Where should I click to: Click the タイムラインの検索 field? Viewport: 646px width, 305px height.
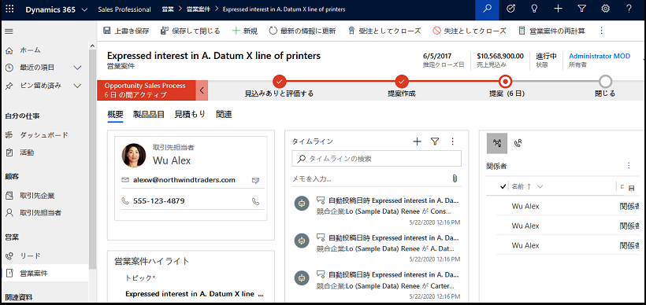pyautogui.click(x=377, y=158)
